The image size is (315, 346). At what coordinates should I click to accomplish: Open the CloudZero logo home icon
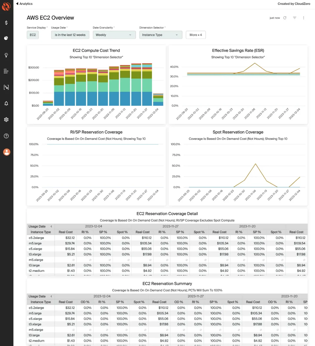6,6
